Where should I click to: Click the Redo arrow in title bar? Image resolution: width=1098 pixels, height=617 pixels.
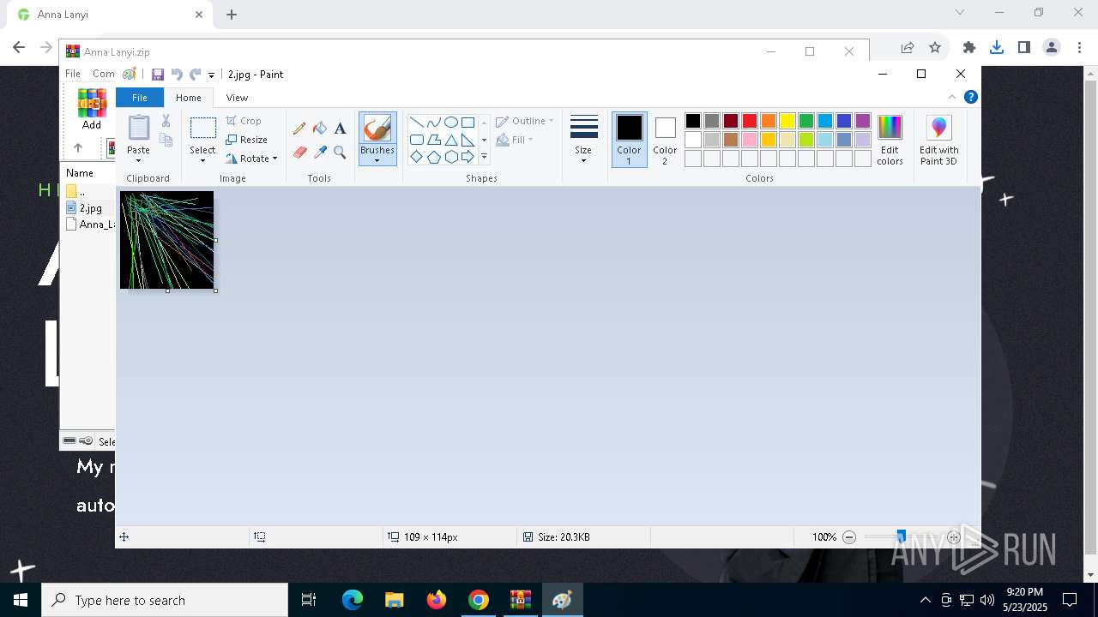(x=196, y=75)
